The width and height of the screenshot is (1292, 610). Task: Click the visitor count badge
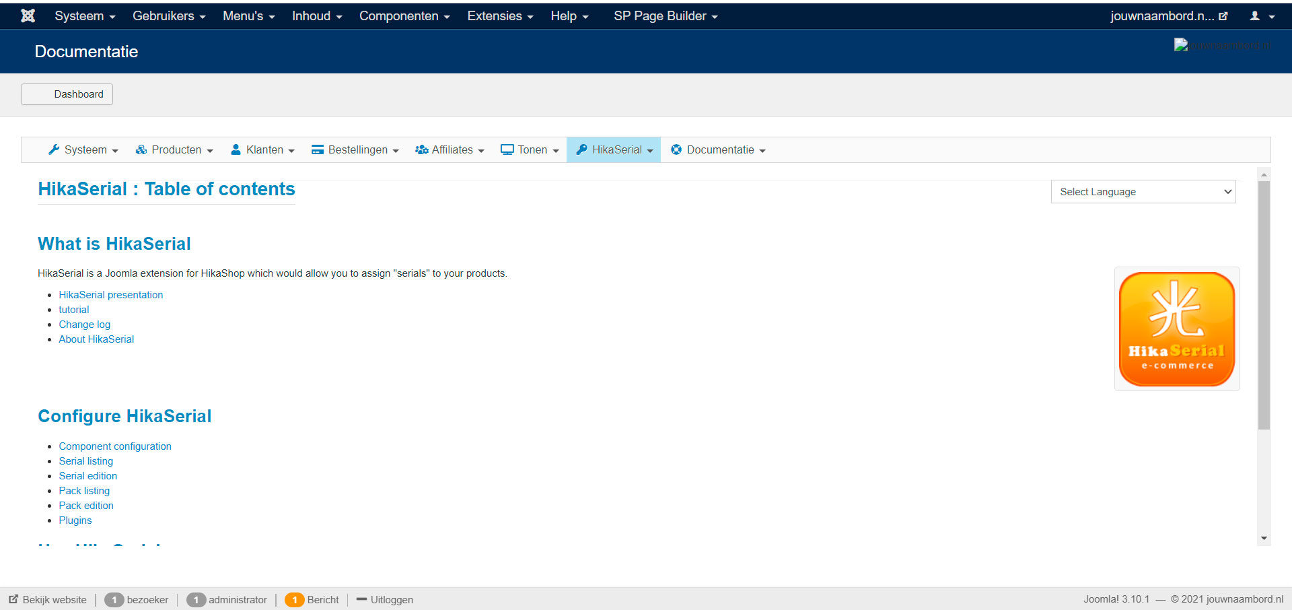[x=114, y=600]
